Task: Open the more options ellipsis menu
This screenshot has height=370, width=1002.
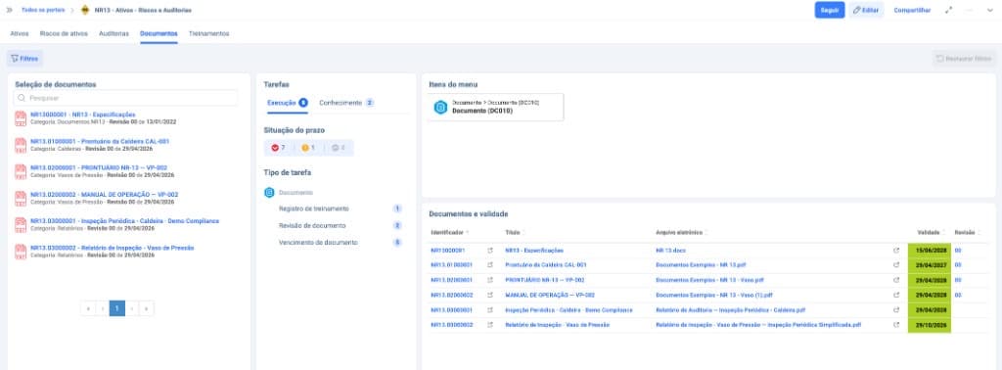Action: point(970,10)
